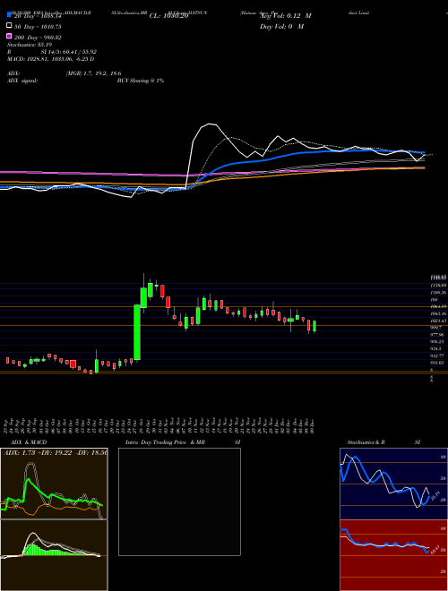Viewport: 448px width, 591px height.
Task: Click the 'MACD: 1028.81, 1035.06, -6.25 D' line
Action: pyautogui.click(x=50, y=59)
